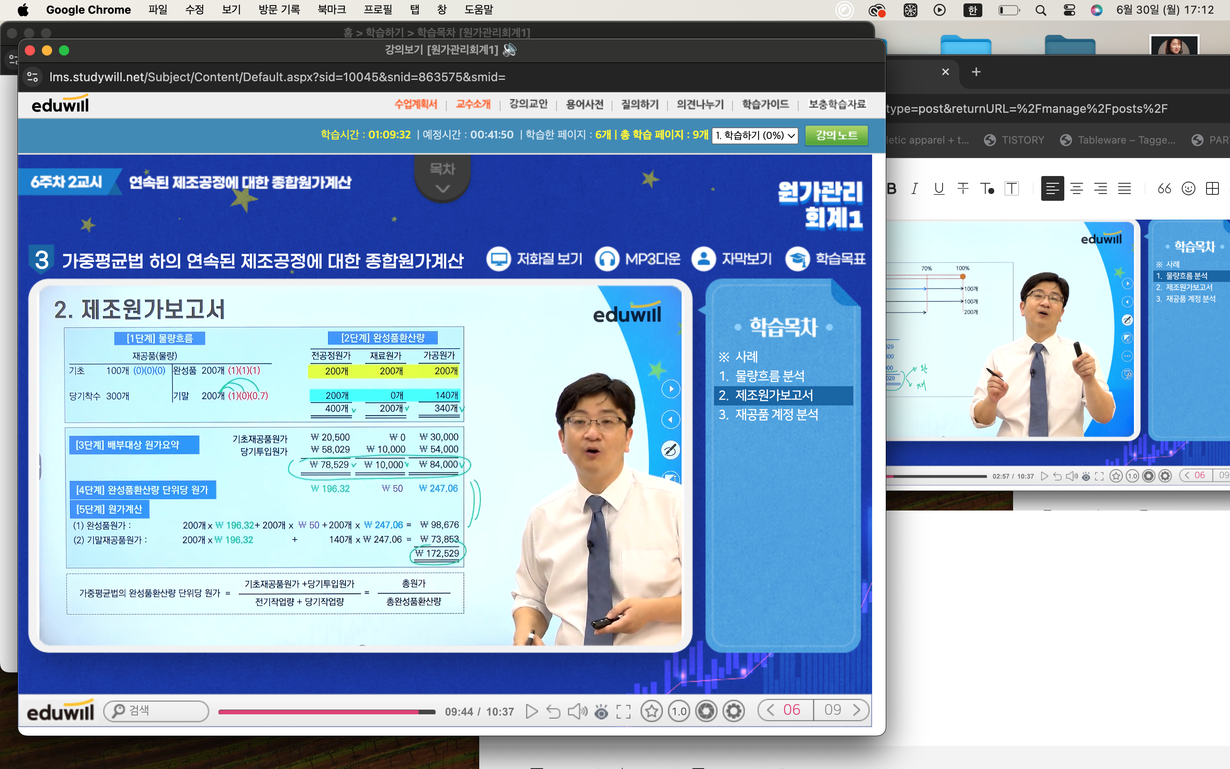
Task: Click the MP3다운 headphone icon
Action: pos(607,259)
